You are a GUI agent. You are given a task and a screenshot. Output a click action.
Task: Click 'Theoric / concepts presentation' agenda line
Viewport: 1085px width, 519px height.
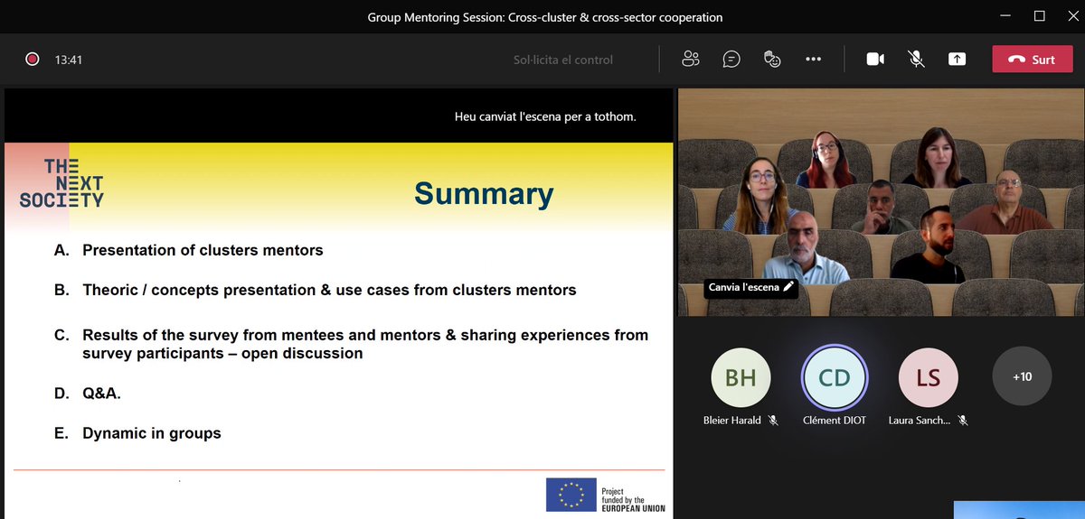point(329,291)
